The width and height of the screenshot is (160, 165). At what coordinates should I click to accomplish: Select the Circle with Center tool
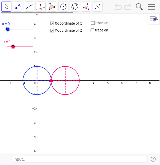63,7
